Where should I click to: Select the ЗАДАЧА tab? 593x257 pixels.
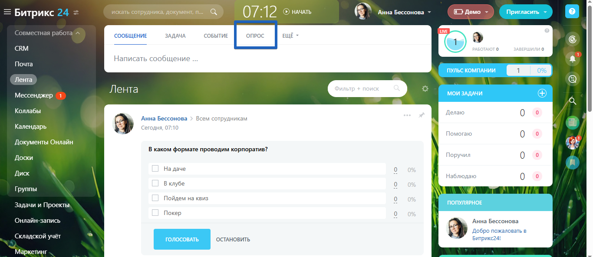pyautogui.click(x=175, y=36)
